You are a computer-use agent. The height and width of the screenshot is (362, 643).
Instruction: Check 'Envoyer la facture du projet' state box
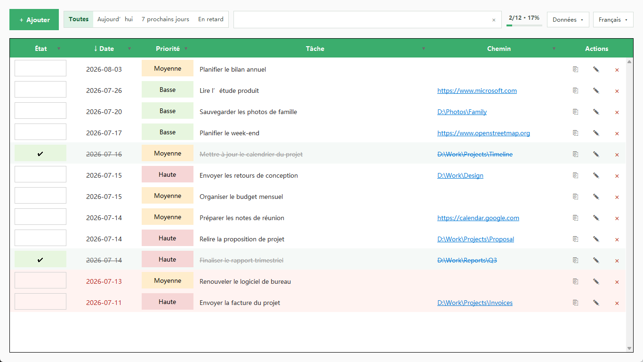click(x=40, y=301)
